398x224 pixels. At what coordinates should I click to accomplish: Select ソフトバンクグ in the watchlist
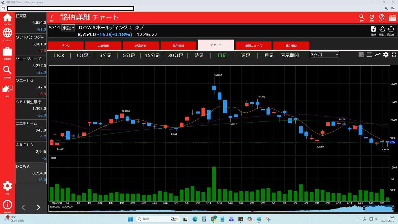(x=31, y=44)
